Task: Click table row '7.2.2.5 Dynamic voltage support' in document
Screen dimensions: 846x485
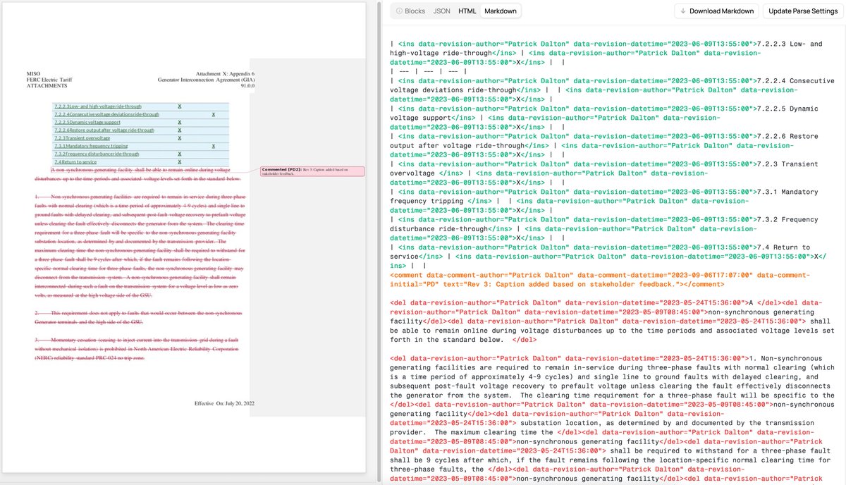Action: coord(142,122)
